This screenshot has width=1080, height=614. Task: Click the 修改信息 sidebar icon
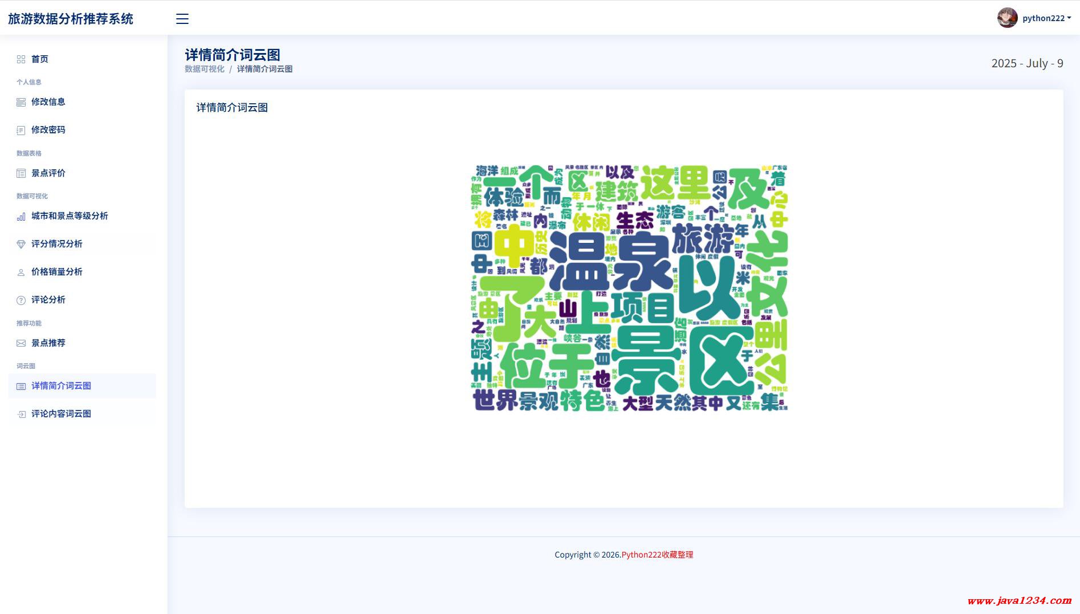(x=21, y=102)
